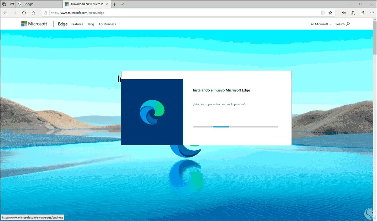This screenshot has width=377, height=221.
Task: Click 'Instalando el nuevo Microsoft Edge' heading
Action: coord(221,90)
